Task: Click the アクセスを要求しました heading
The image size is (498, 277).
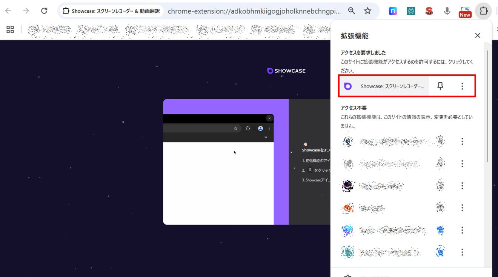Action: pos(363,52)
